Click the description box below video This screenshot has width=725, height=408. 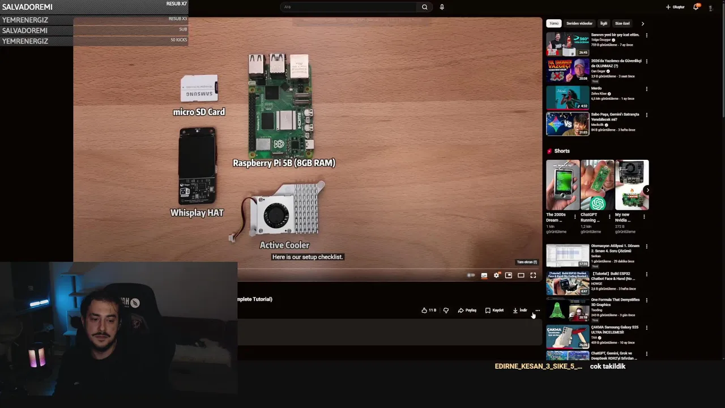[390, 331]
